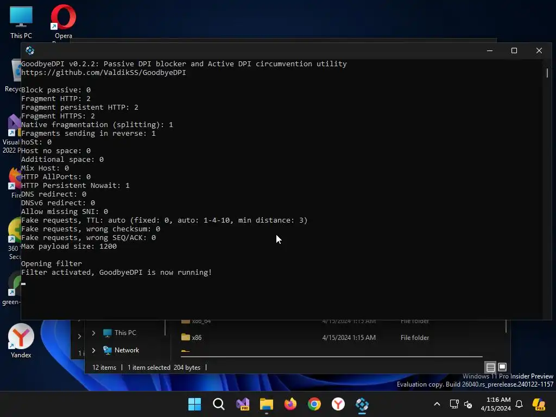The image size is (556, 417).
Task: Click the console vertical scrollbar thumb
Action: (547, 73)
